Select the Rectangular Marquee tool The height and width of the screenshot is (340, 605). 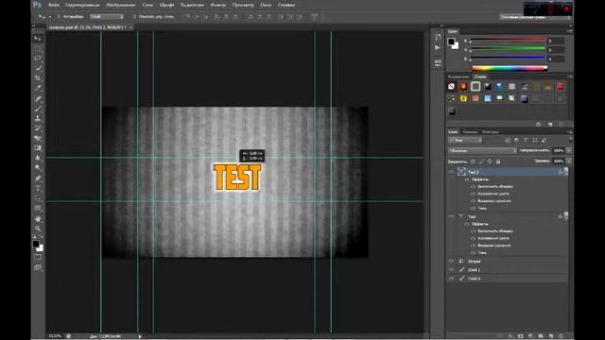tap(38, 48)
